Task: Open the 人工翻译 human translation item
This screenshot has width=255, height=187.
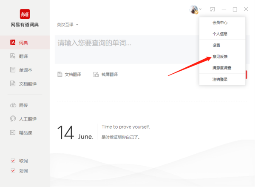Action: tap(25, 119)
